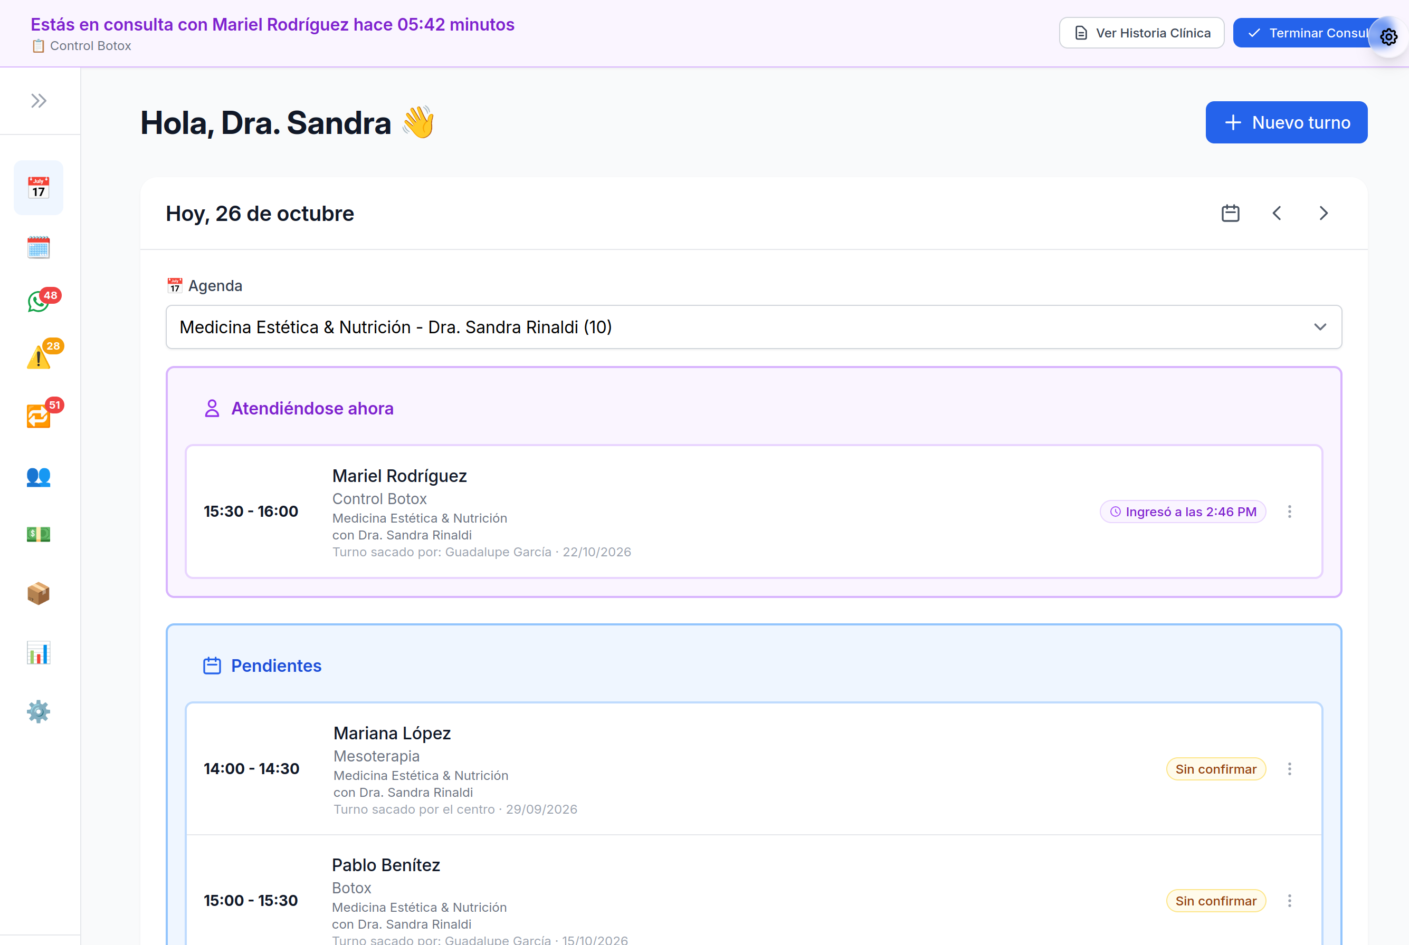Click Sin confirmar badge for Pablo Benítez
1409x945 pixels.
(x=1216, y=901)
